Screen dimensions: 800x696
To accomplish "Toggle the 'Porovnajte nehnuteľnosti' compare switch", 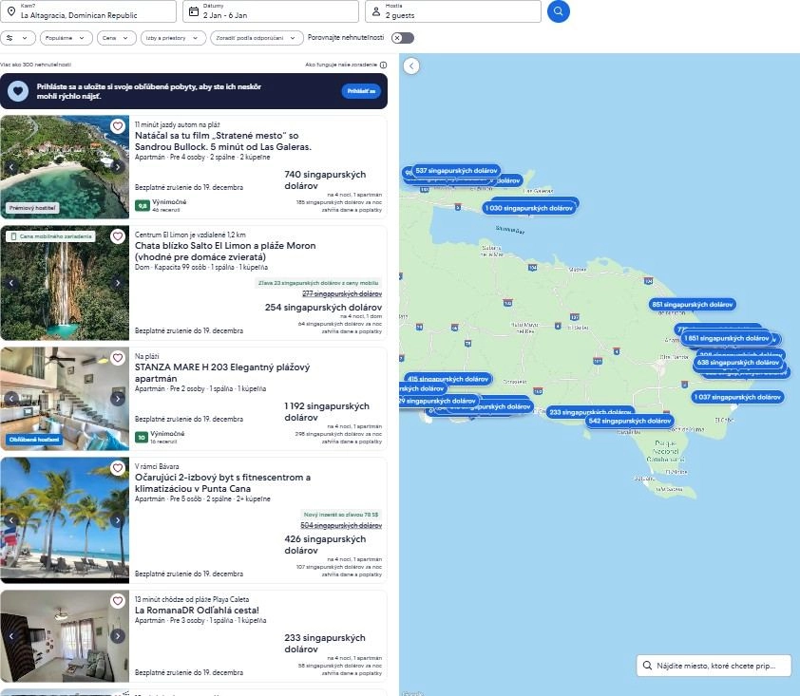I will coord(403,38).
